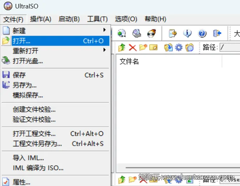This screenshot has height=186, width=240.
Task: Create new folder in local directory toolbar
Action: 132,180
